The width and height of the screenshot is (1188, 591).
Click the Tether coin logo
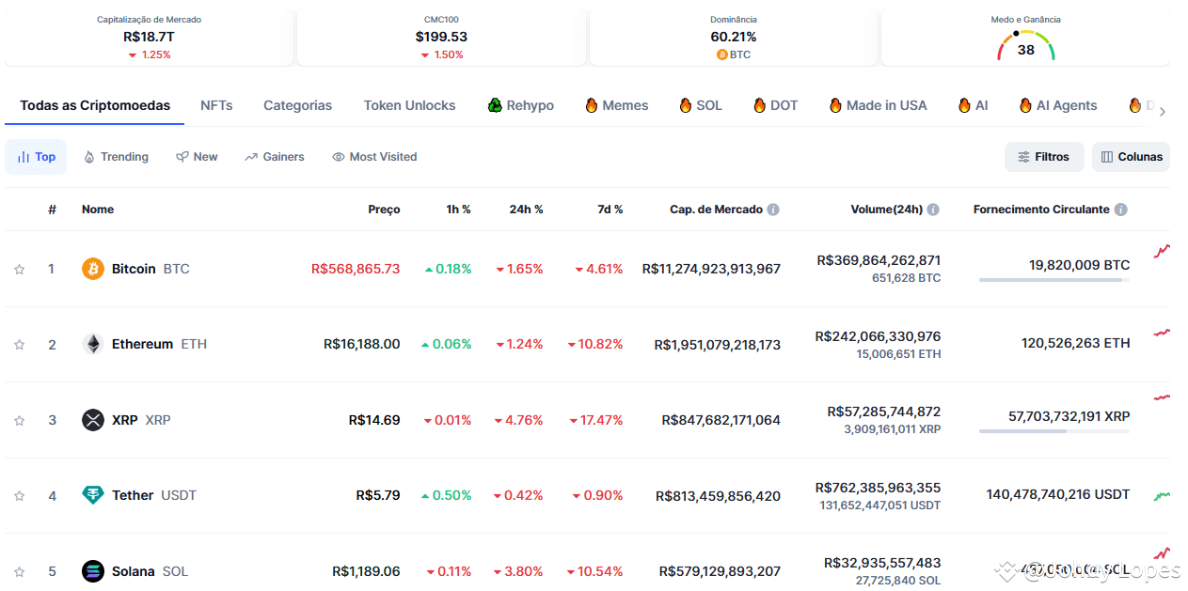pos(93,495)
